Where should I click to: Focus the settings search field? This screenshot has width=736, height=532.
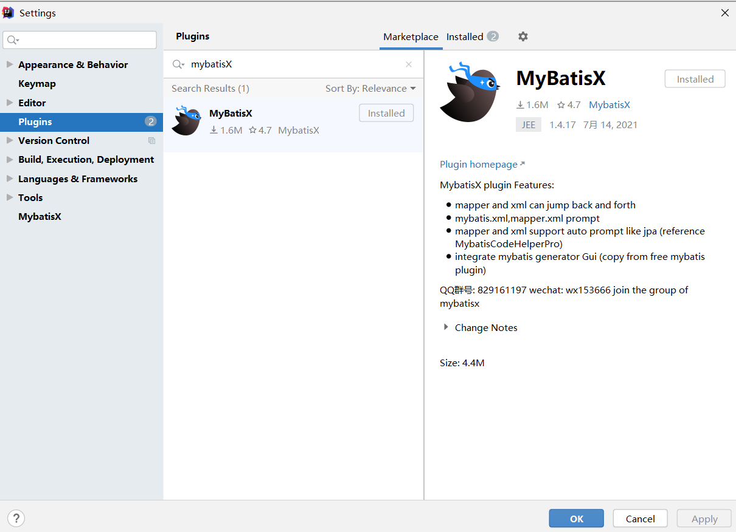[80, 40]
